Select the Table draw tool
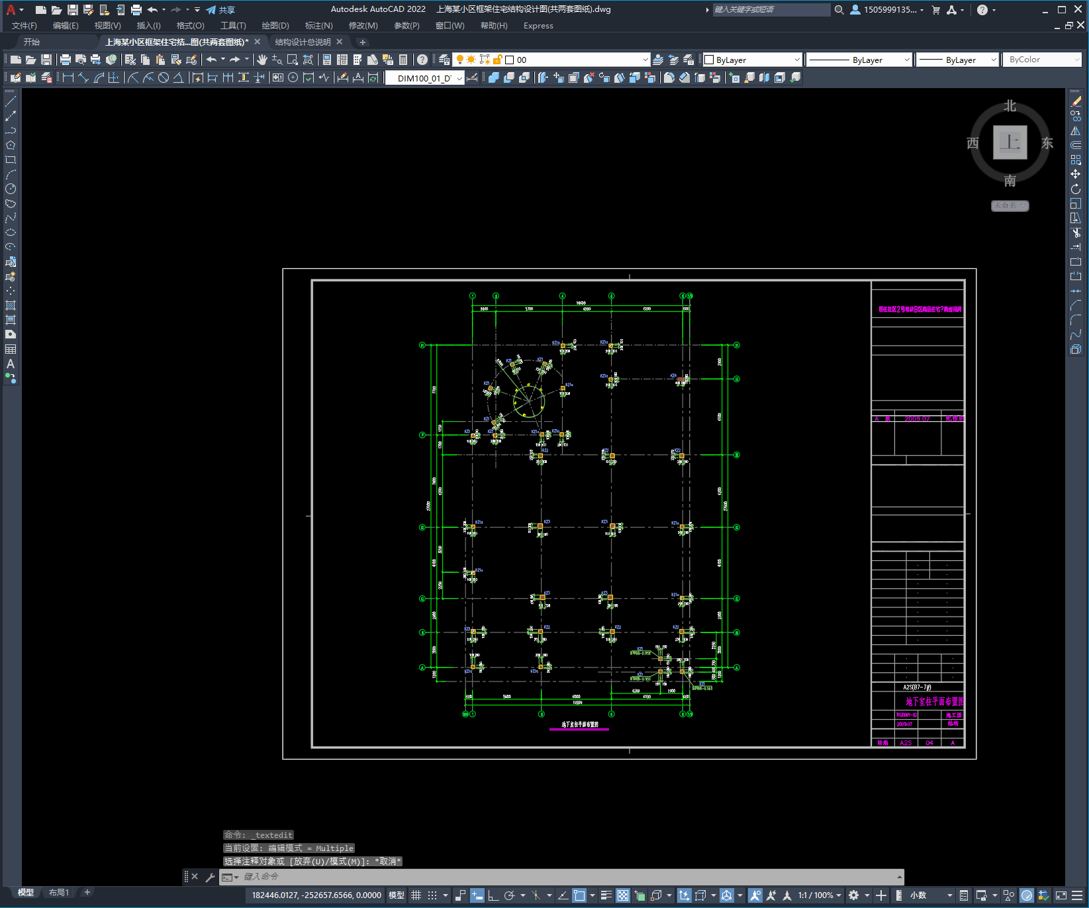Image resolution: width=1089 pixels, height=908 pixels. (x=11, y=349)
